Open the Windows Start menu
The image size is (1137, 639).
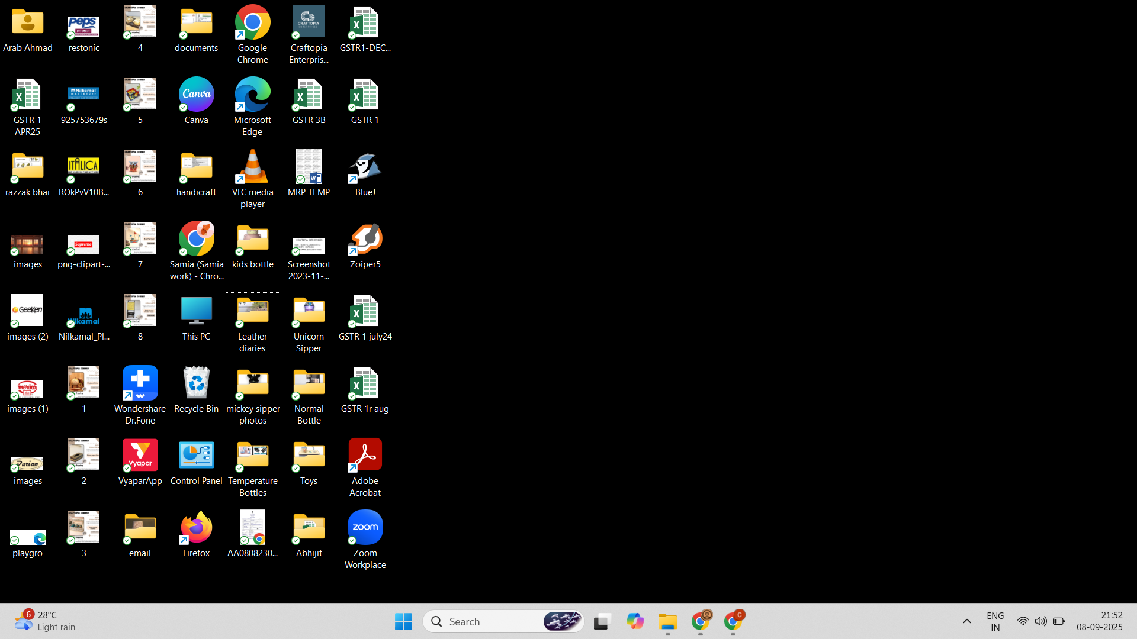pos(403,622)
